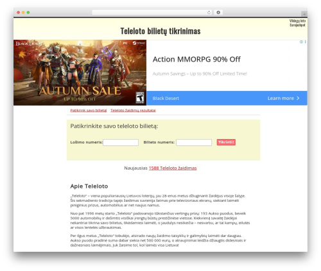The width and height of the screenshot is (321, 271).
Task: Click the Learn more button
Action: 283,98
